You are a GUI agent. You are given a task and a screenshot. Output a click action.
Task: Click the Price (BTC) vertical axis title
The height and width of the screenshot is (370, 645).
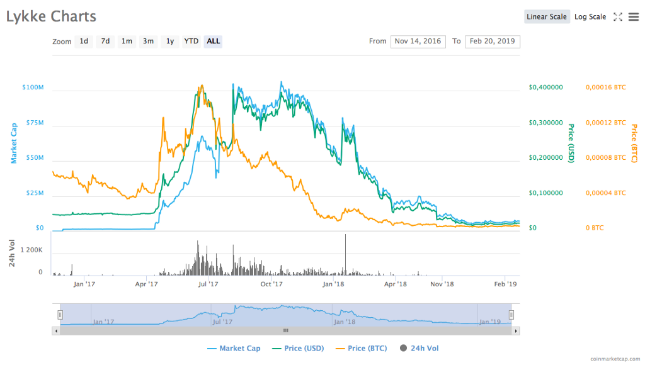(x=634, y=143)
